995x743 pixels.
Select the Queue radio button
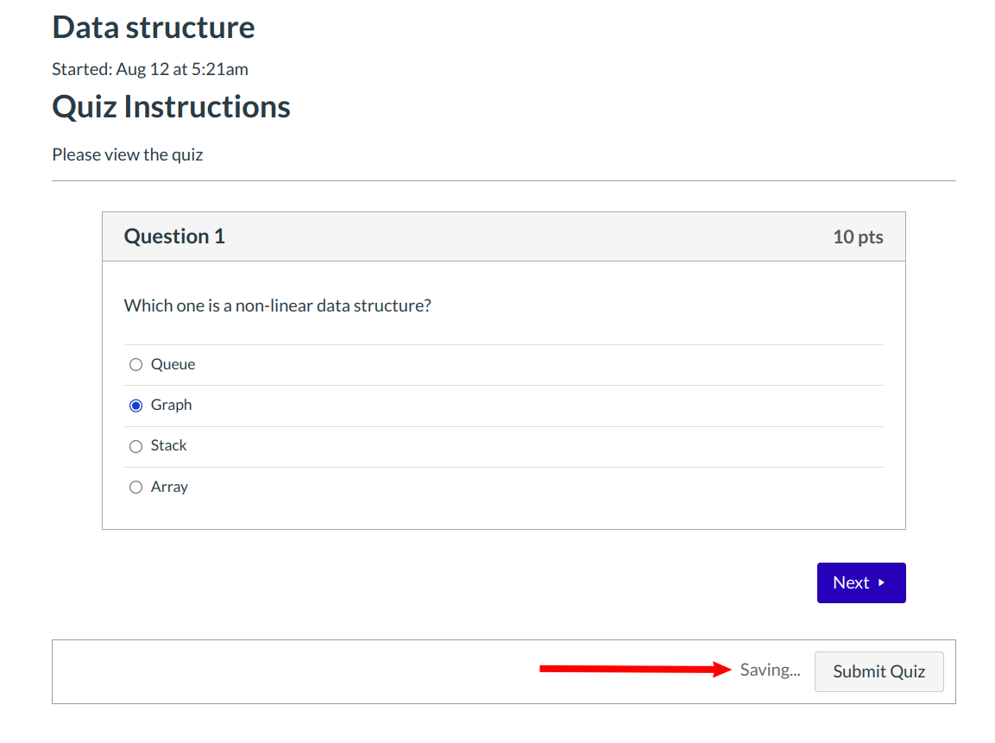(135, 365)
